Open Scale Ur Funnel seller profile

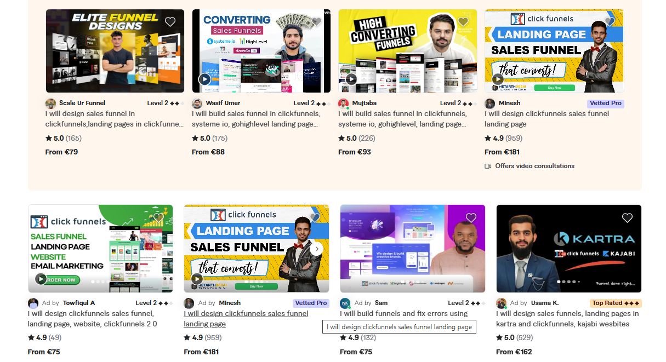82,103
